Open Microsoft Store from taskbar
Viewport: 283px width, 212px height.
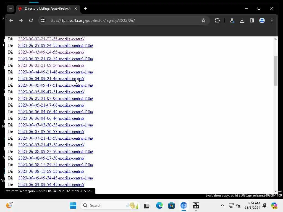point(171,205)
